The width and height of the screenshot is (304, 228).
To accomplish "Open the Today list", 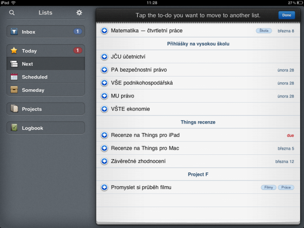I will click(x=46, y=51).
